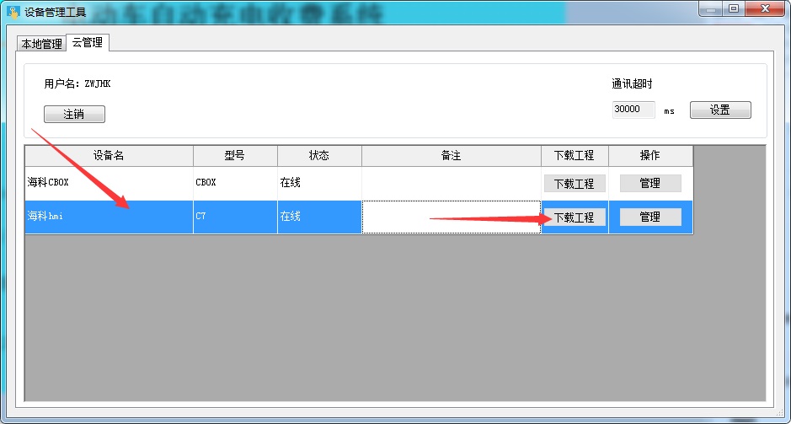This screenshot has height=424, width=791.
Task: Select the 云管理 tab
Action: (x=87, y=42)
